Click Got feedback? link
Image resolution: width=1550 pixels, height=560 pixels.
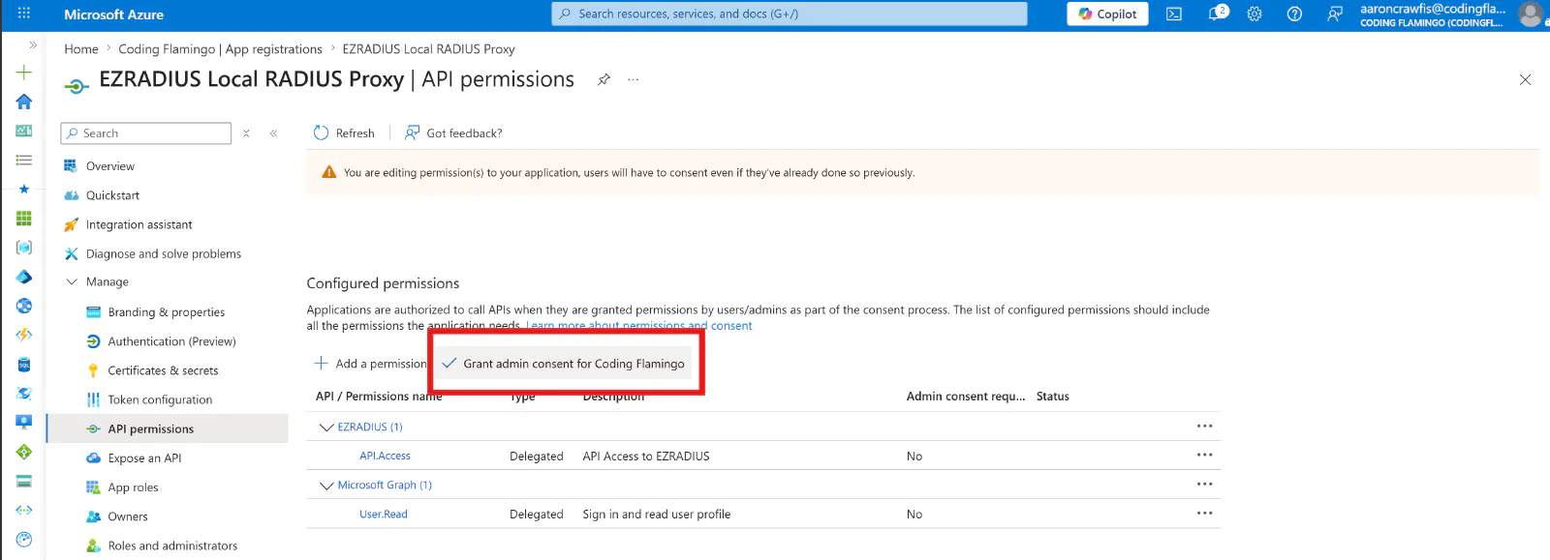[453, 133]
